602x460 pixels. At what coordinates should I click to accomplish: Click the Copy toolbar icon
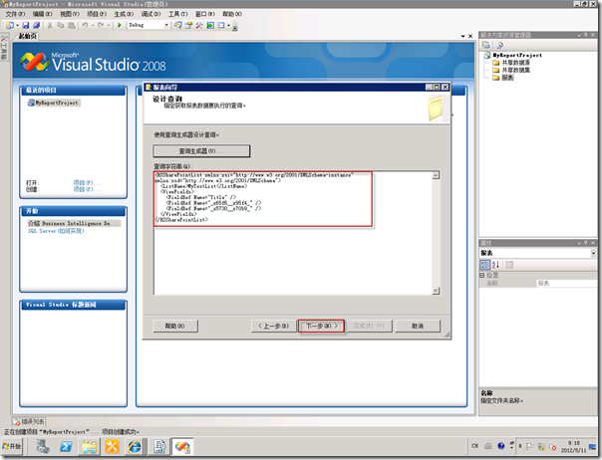pos(60,25)
